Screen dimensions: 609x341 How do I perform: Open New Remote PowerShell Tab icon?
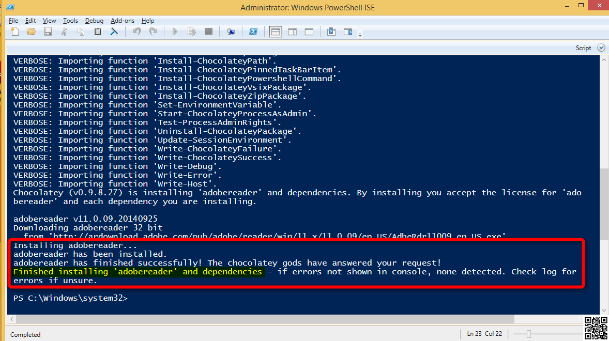tap(231, 32)
